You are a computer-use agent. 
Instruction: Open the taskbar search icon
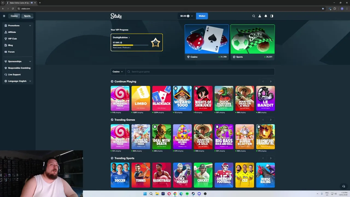point(151,194)
